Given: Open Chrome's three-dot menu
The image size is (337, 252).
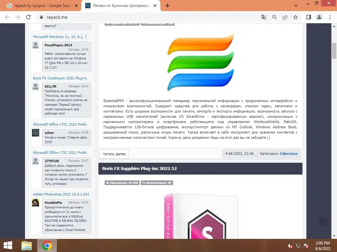Looking at the screenshot, I should pyautogui.click(x=330, y=17).
